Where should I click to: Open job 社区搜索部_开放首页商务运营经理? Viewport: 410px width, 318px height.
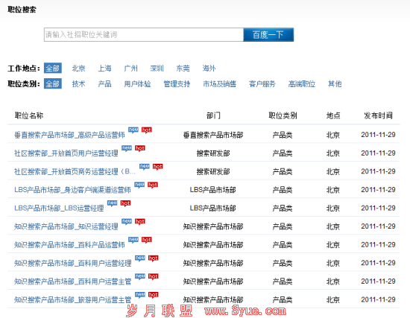tap(75, 171)
